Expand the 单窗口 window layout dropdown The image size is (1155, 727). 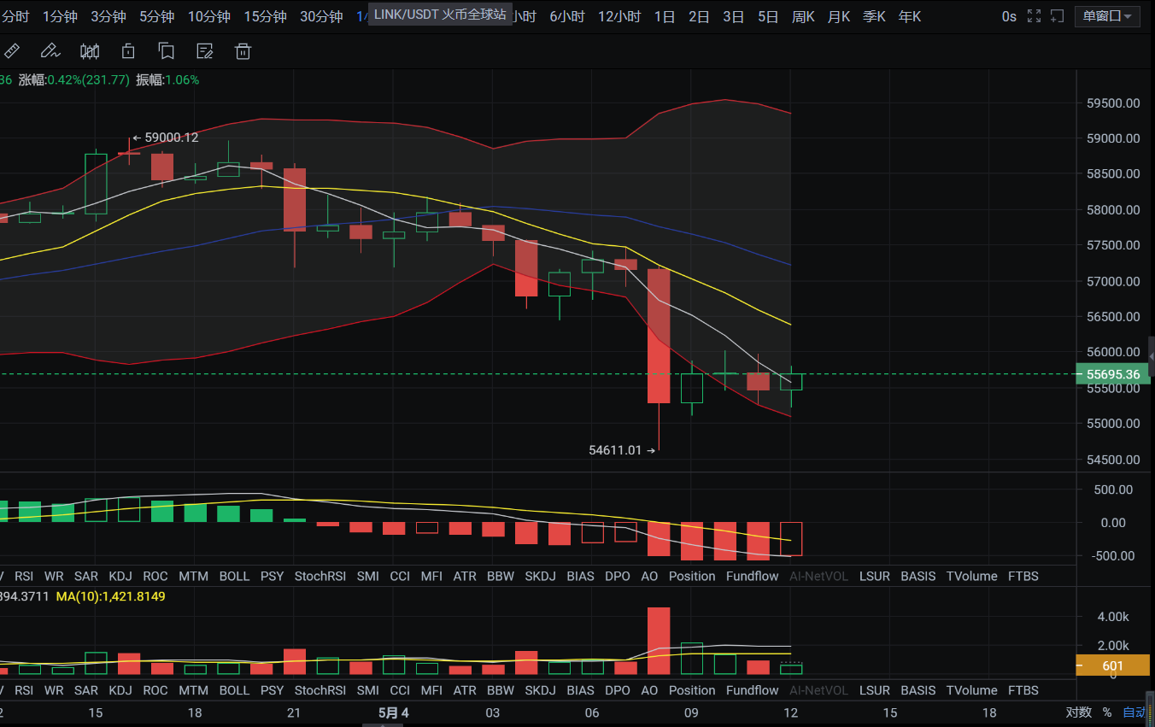pyautogui.click(x=1107, y=16)
